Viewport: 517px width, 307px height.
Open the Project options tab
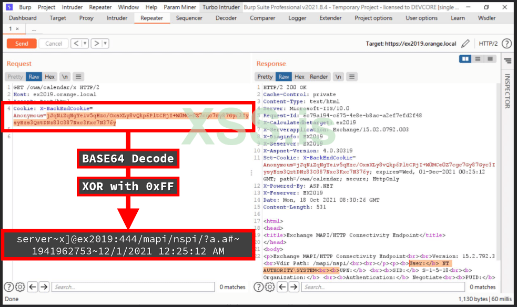pyautogui.click(x=373, y=18)
